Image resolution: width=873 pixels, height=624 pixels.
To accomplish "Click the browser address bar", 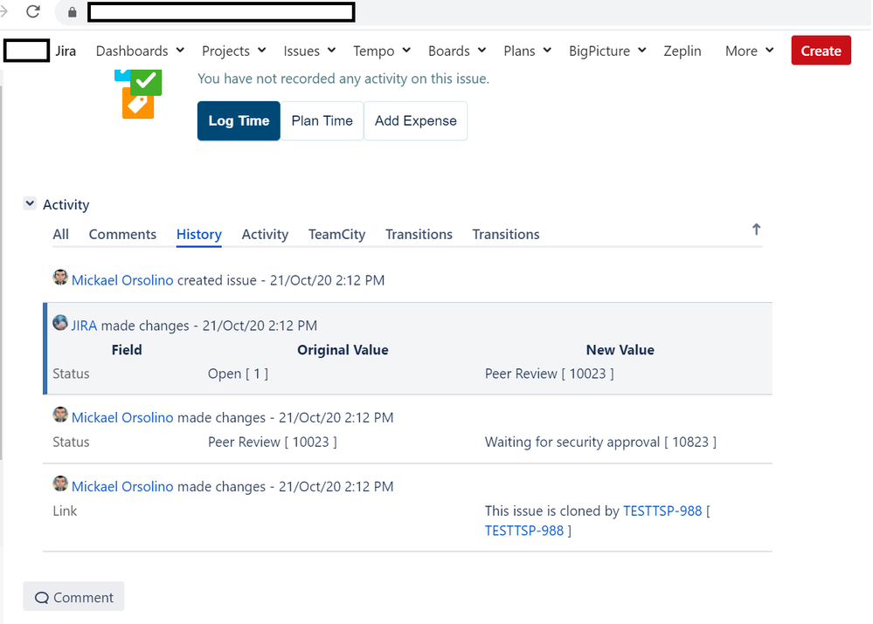I will tap(221, 11).
